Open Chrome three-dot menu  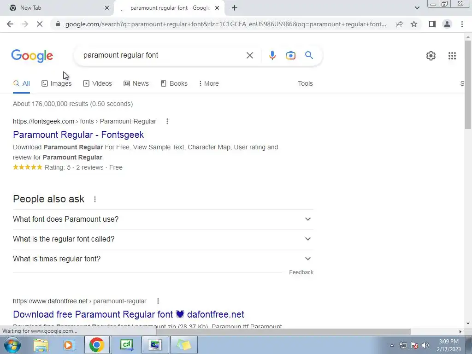462,24
